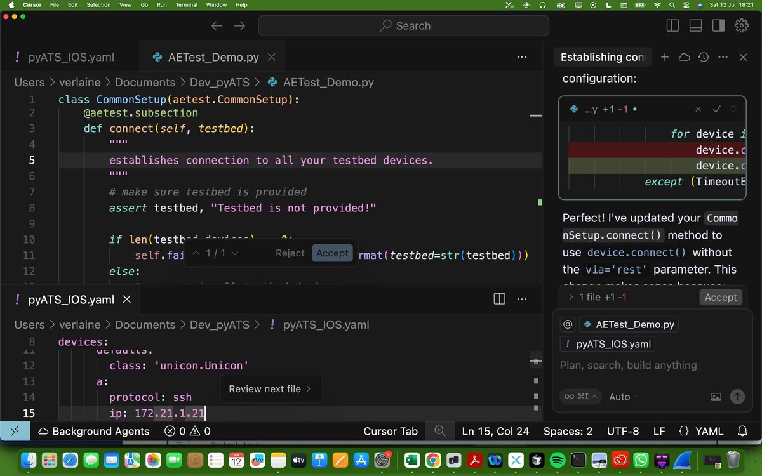Viewport: 762px width, 476px height.
Task: Select the AETest_Demo.py context chip
Action: 629,324
